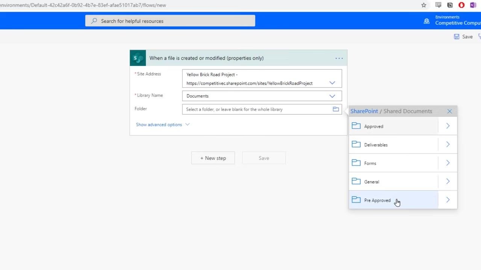481x270 pixels.
Task: Click the folder picker icon in Folder field
Action: pos(336,109)
